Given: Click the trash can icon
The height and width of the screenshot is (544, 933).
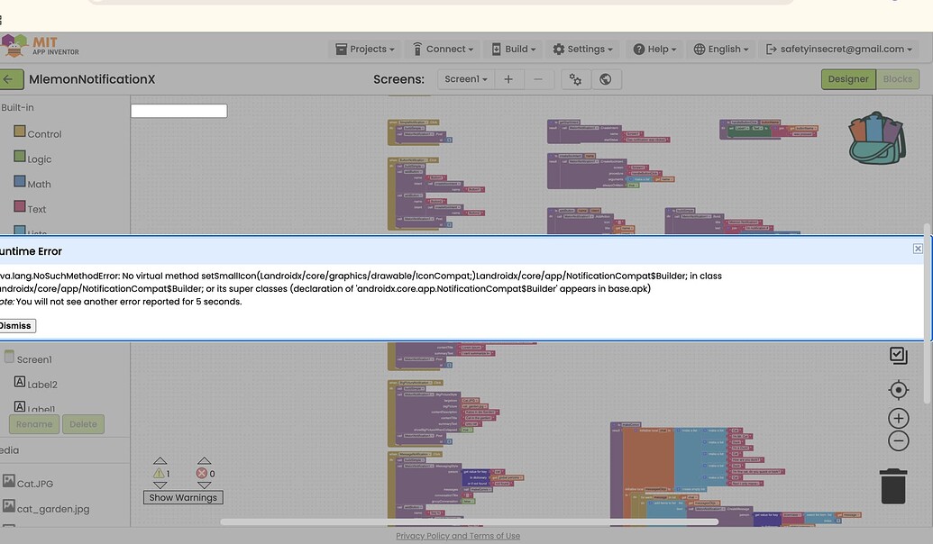Looking at the screenshot, I should [892, 485].
